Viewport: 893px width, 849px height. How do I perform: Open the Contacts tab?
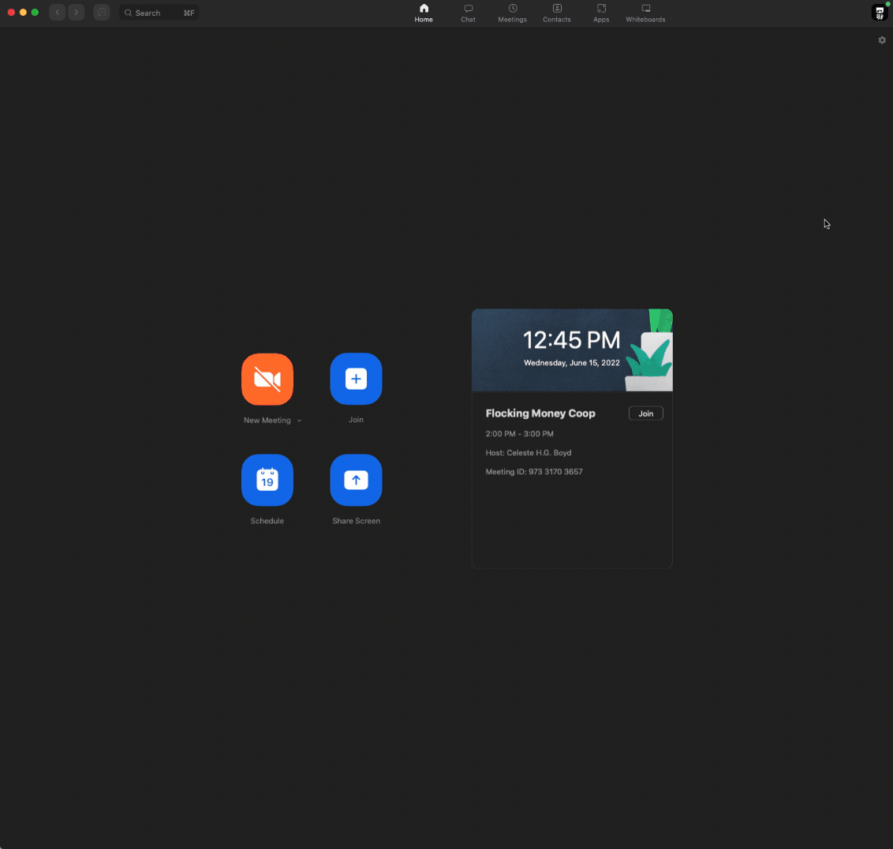(557, 13)
